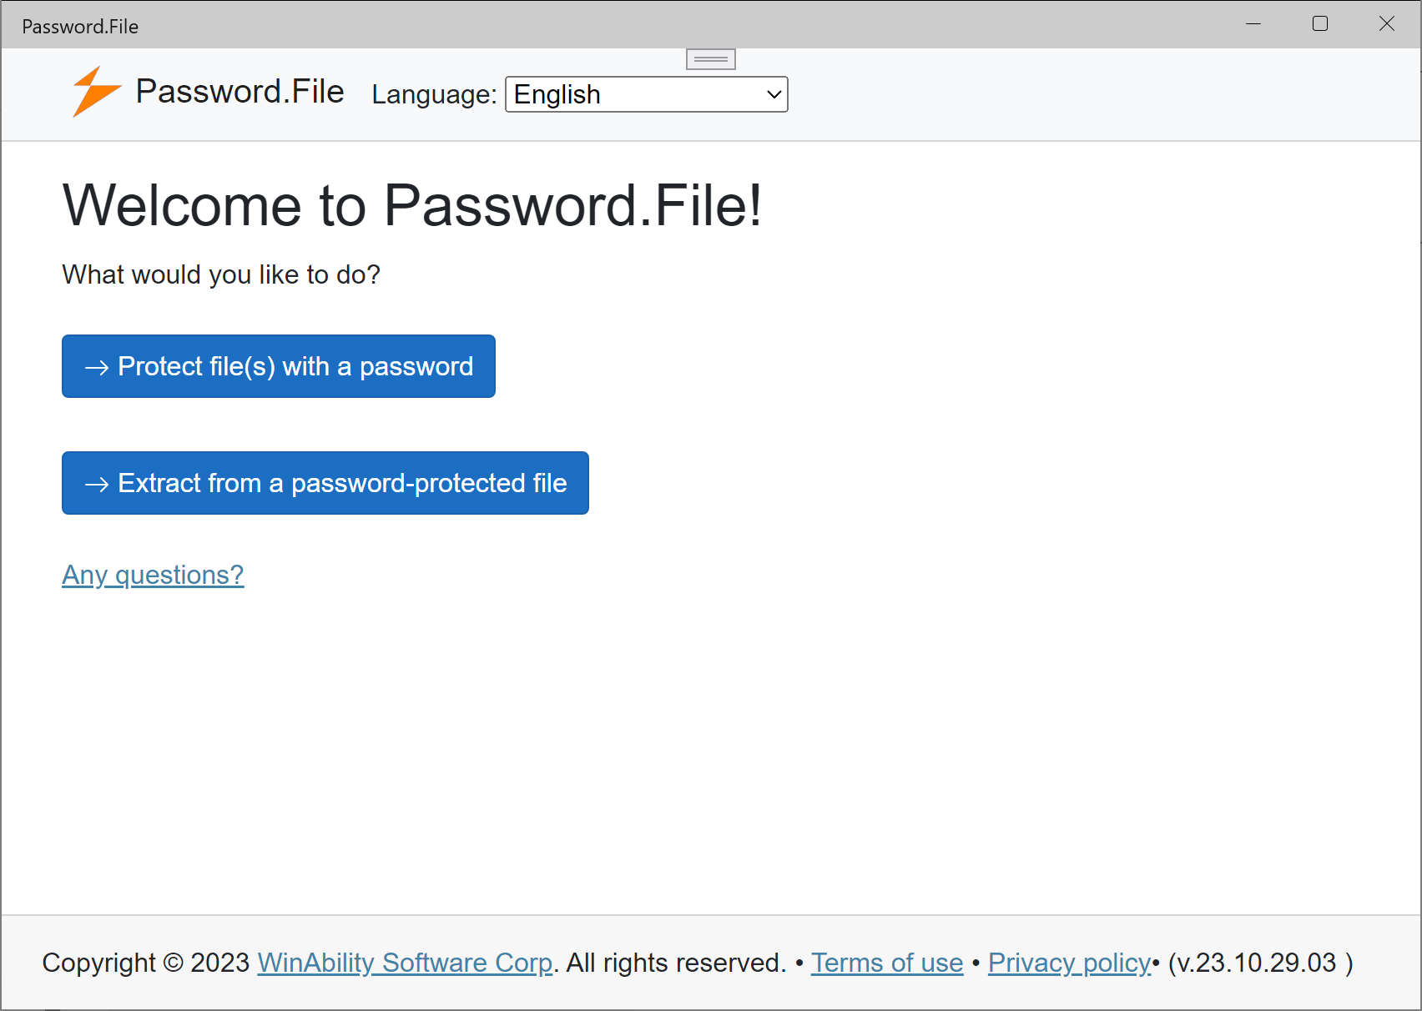
Task: Open the Language dropdown showing English
Action: point(647,94)
